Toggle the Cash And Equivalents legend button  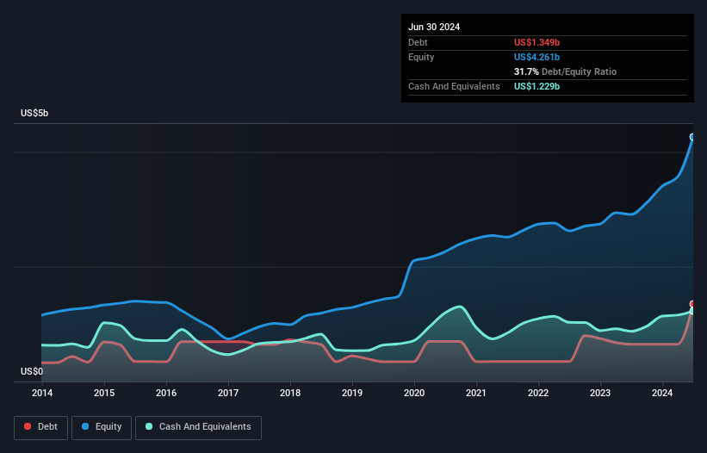[x=198, y=427]
